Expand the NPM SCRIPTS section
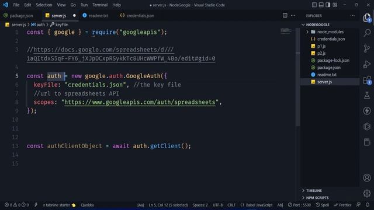 tap(317, 198)
